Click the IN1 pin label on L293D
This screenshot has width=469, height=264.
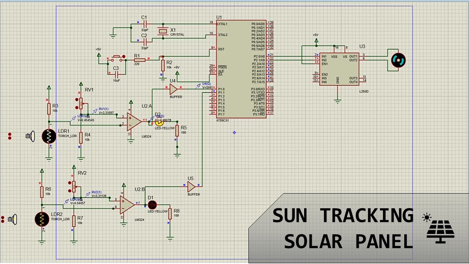324,56
